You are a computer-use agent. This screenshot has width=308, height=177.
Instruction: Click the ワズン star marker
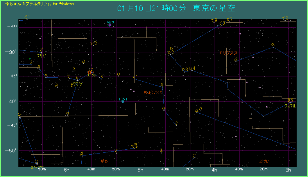[77, 80]
